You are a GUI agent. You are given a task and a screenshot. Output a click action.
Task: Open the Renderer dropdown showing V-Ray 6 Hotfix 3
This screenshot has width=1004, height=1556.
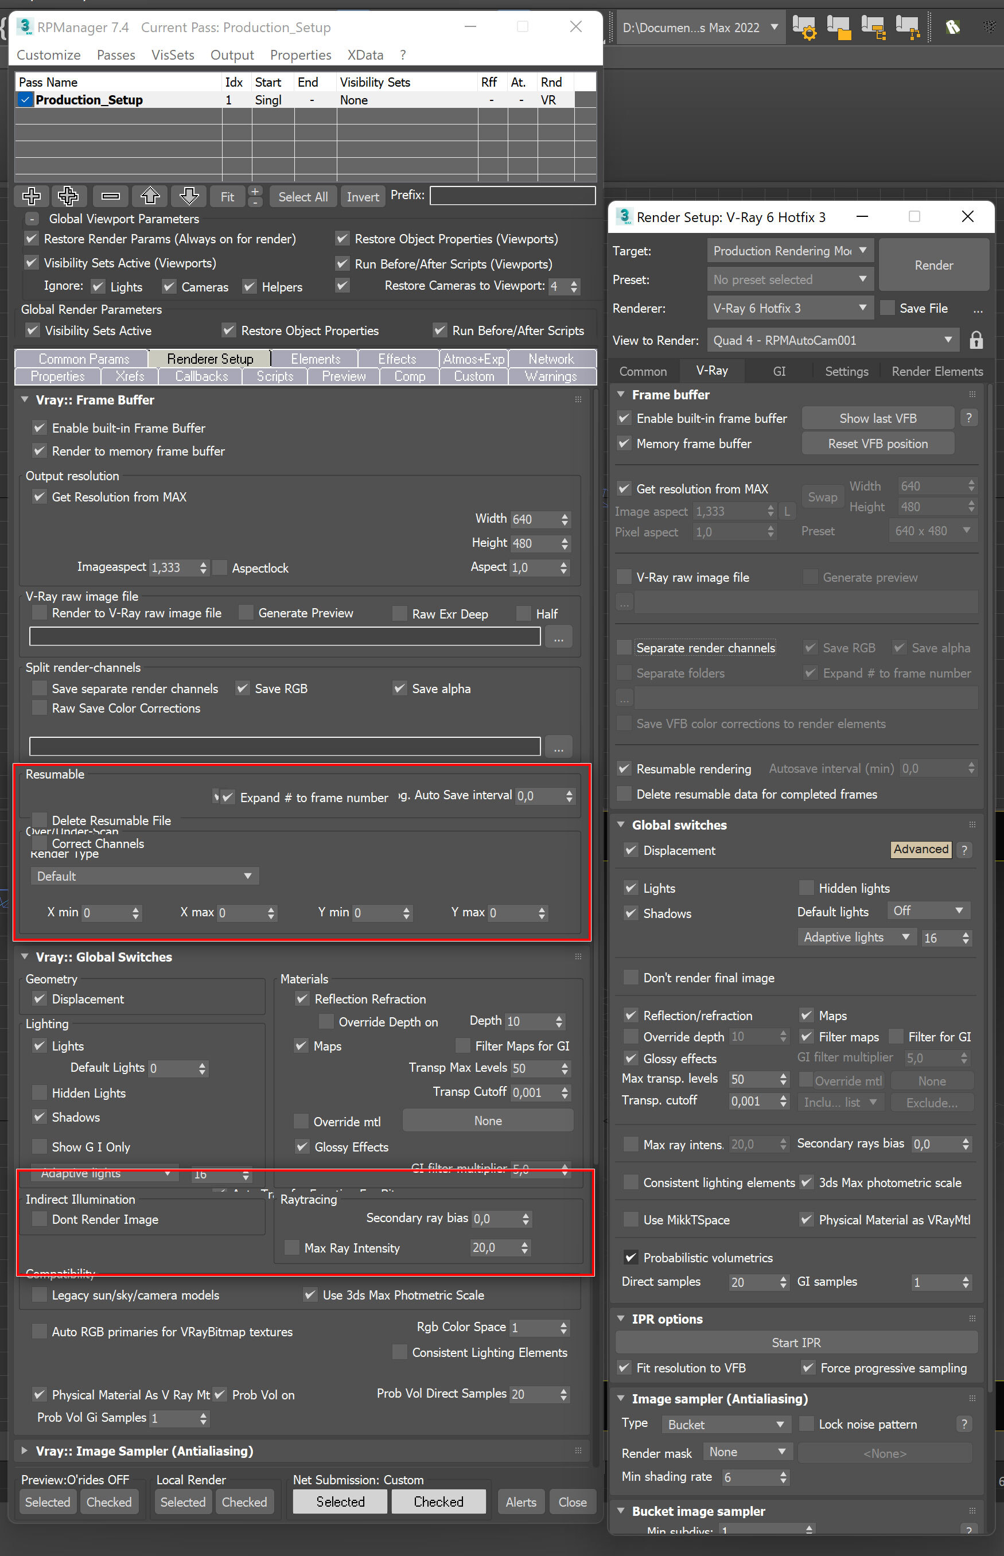pos(790,308)
